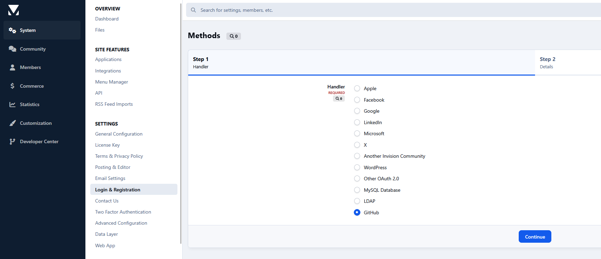Open the Developer Center branch icon
601x259 pixels.
[12, 141]
